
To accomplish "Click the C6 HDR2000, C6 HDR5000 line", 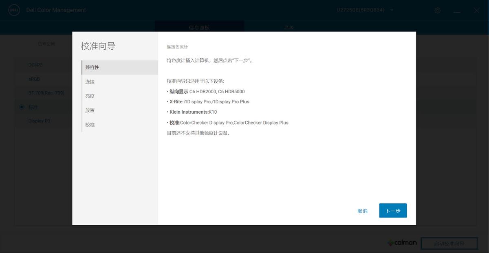I will coord(206,92).
